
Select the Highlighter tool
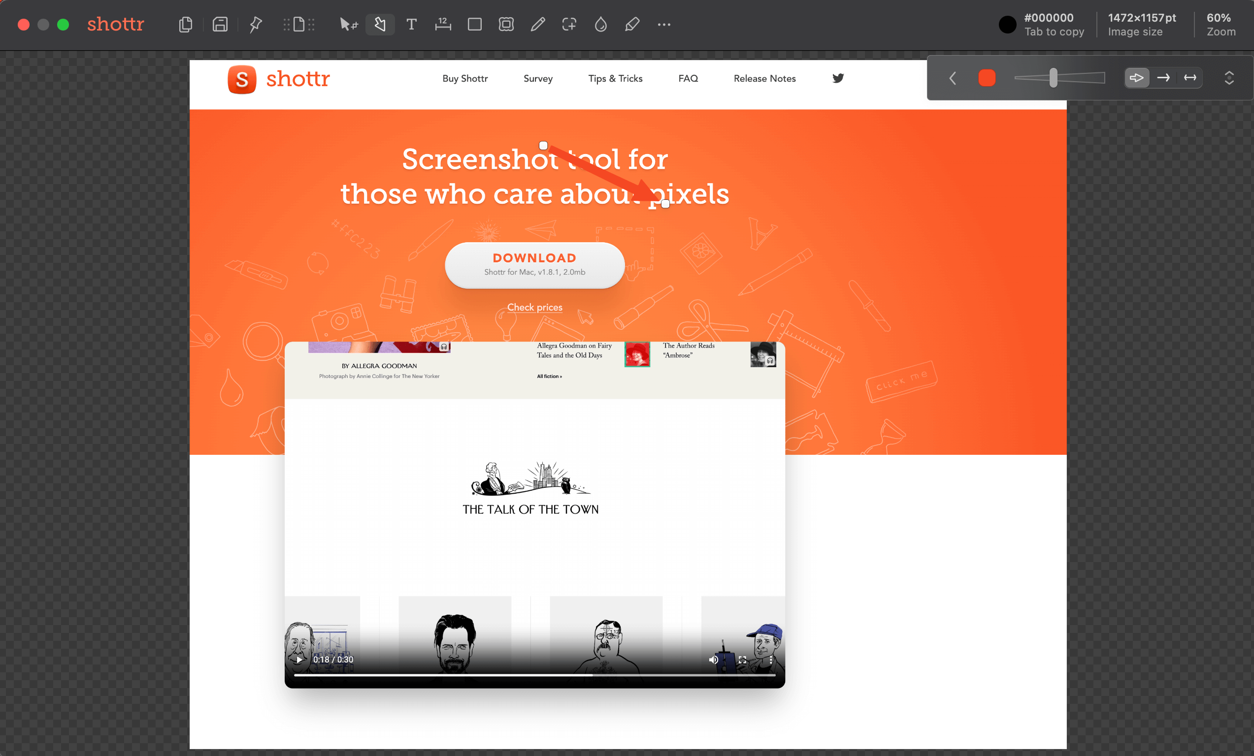pos(632,24)
